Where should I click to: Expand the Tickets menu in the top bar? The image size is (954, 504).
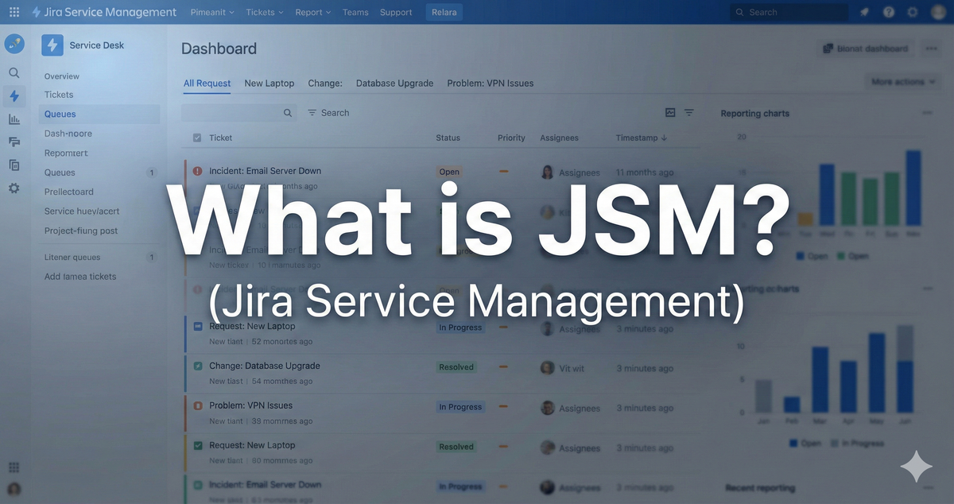(264, 11)
